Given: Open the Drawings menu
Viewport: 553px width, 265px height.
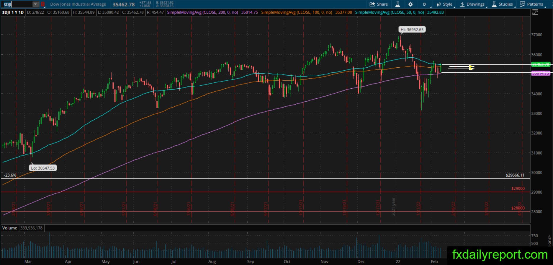Looking at the screenshot, I should coord(472,4).
